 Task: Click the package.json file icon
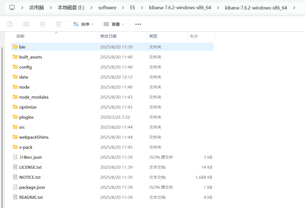coord(15,187)
